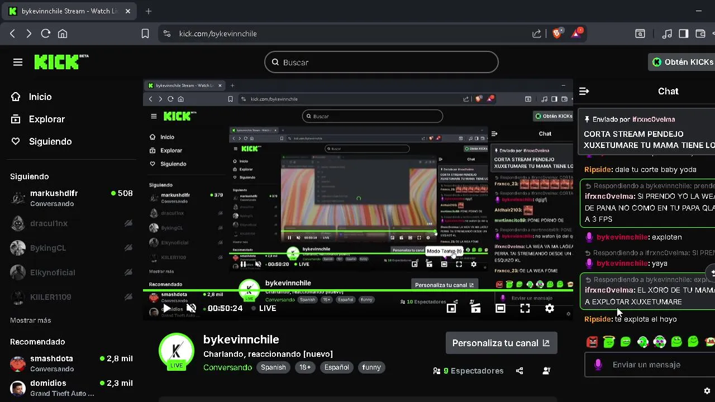
Task: Expand followed list with Mostrar más
Action: [x=30, y=320]
